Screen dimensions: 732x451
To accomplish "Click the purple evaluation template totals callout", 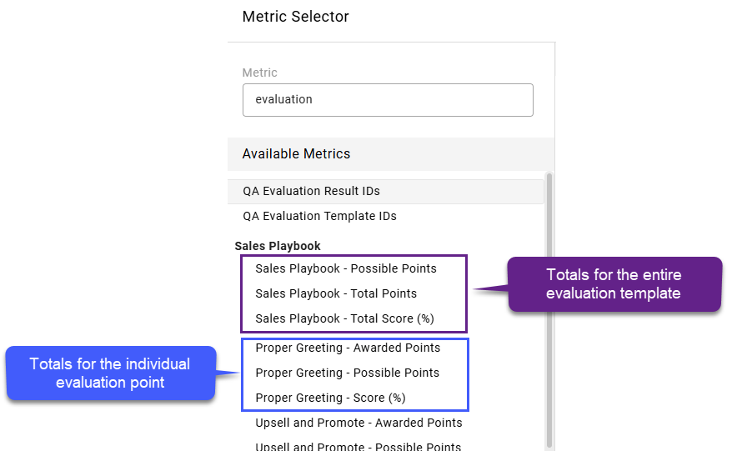I will click(614, 284).
